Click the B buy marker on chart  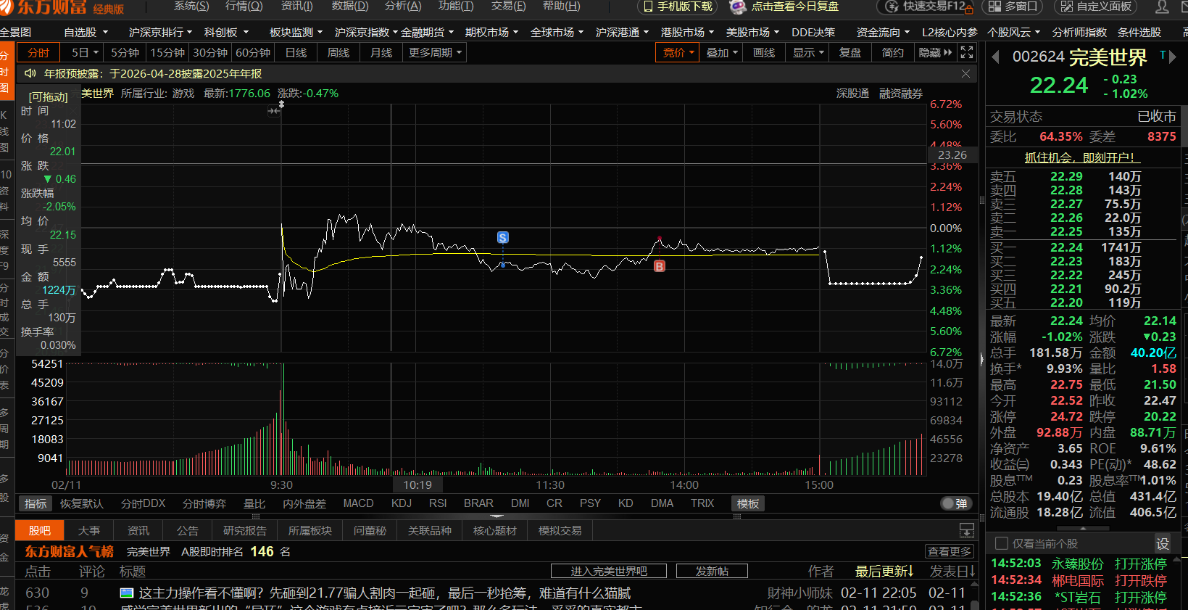point(659,266)
